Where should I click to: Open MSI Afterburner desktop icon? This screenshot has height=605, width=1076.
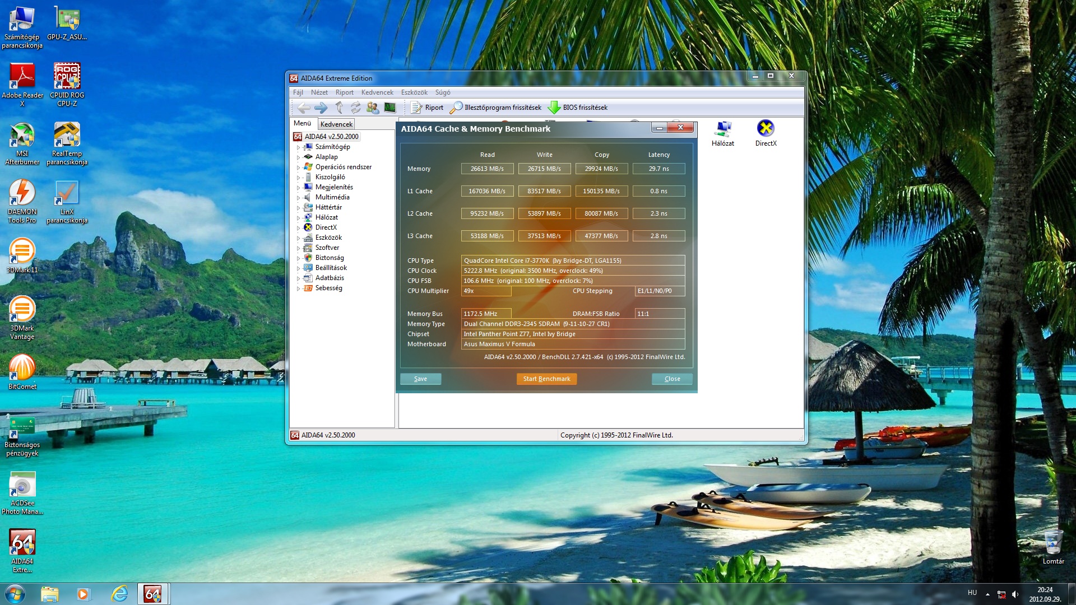click(x=22, y=143)
